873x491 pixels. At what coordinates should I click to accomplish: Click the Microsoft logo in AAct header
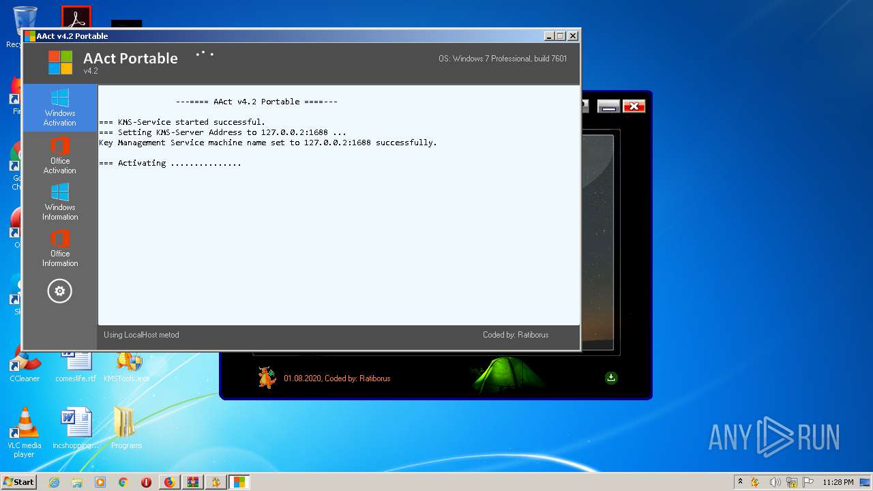[60, 62]
